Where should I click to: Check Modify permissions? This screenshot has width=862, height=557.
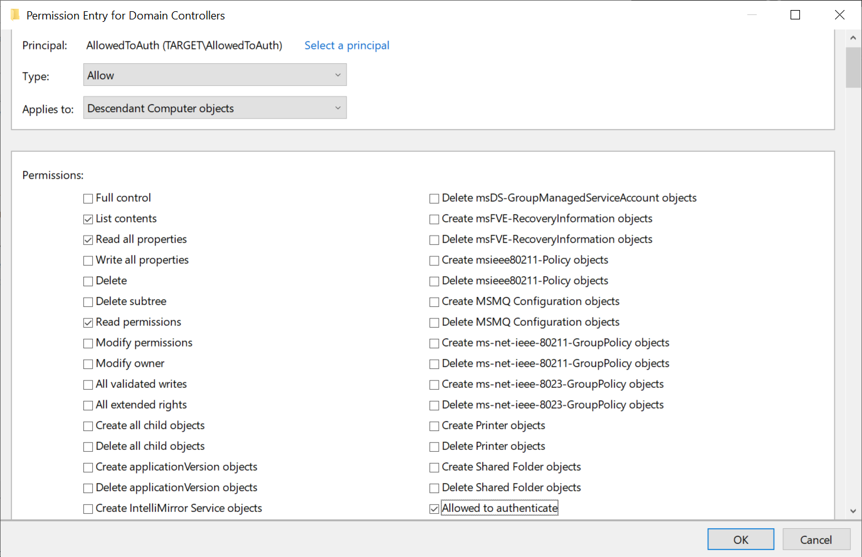coord(88,343)
